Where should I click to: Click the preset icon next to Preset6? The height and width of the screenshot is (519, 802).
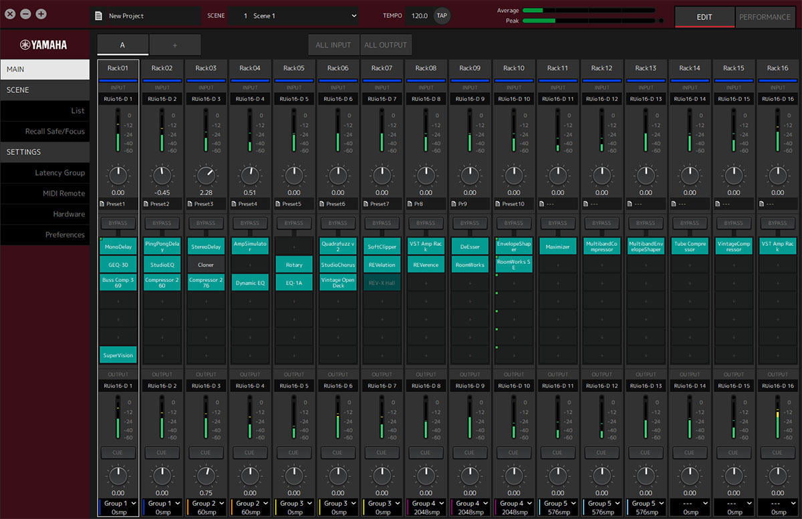pos(322,204)
